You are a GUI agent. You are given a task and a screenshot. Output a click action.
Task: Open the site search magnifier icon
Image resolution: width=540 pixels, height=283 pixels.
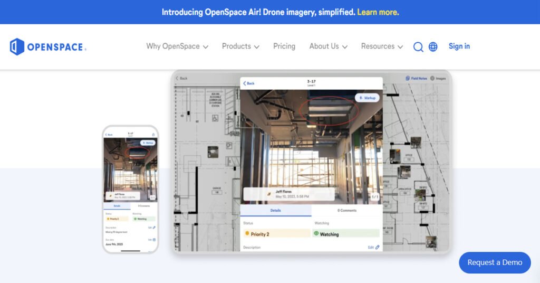coord(418,46)
